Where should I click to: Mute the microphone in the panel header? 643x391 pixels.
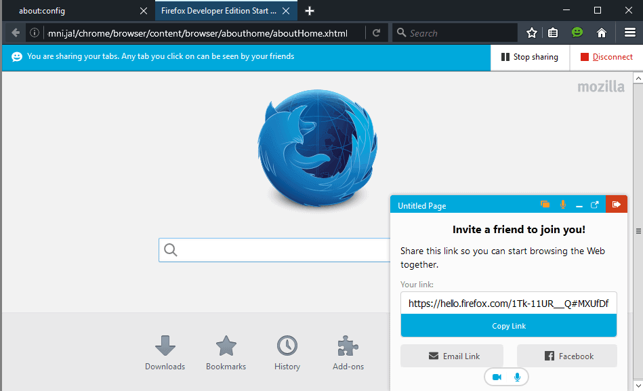click(563, 204)
